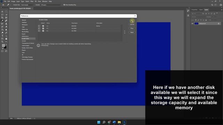This screenshot has width=223, height=125.
Task: Select the Paint Bucket tool
Action: pos(2,30)
